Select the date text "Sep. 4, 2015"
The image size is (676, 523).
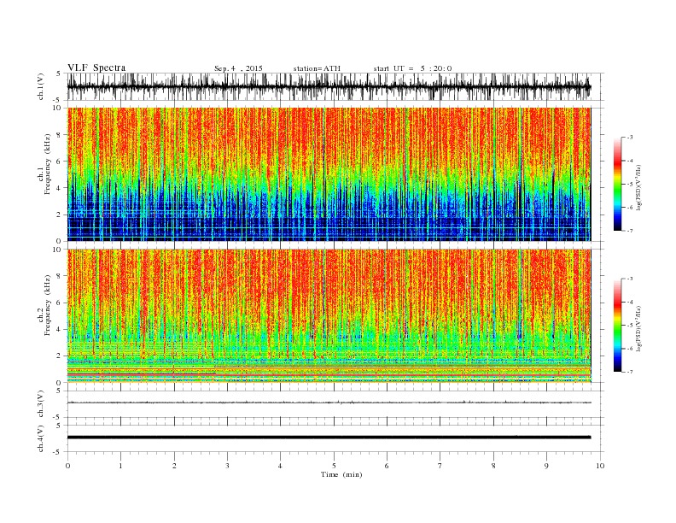click(x=238, y=68)
